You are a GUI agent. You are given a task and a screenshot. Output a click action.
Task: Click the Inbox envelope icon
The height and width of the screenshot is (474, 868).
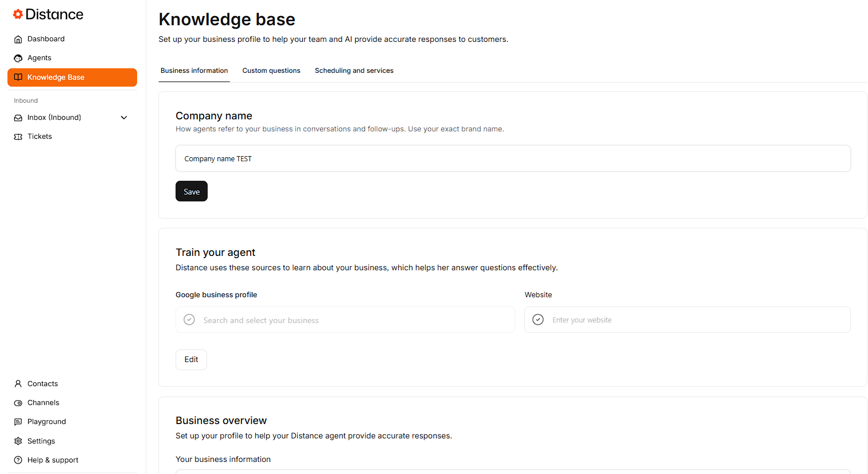point(18,118)
